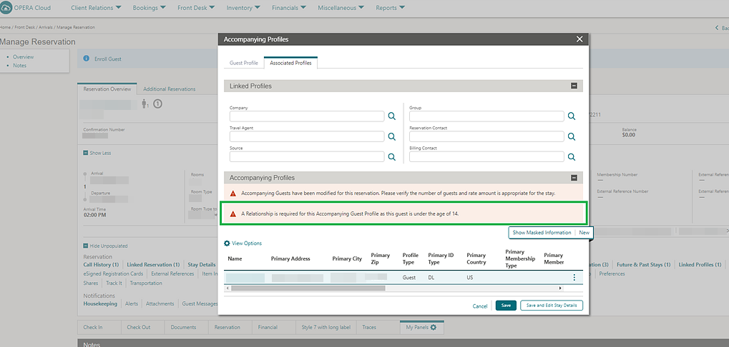
Task: Select the Check In panel tab
Action: (99, 327)
